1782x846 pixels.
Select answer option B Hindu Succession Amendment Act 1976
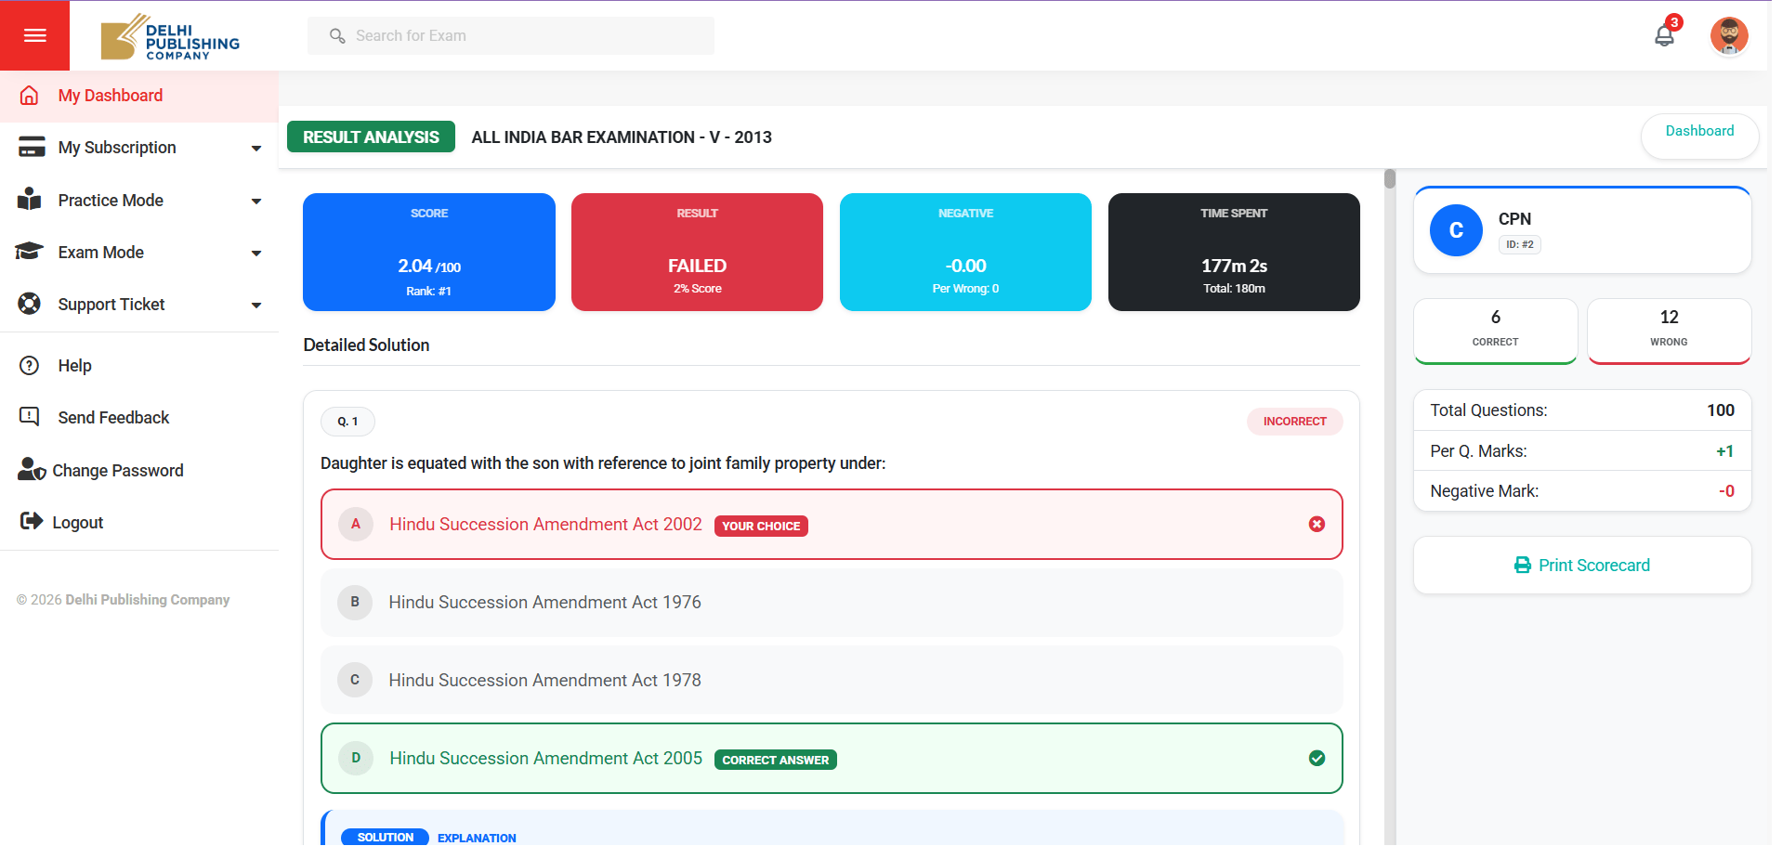click(x=831, y=602)
